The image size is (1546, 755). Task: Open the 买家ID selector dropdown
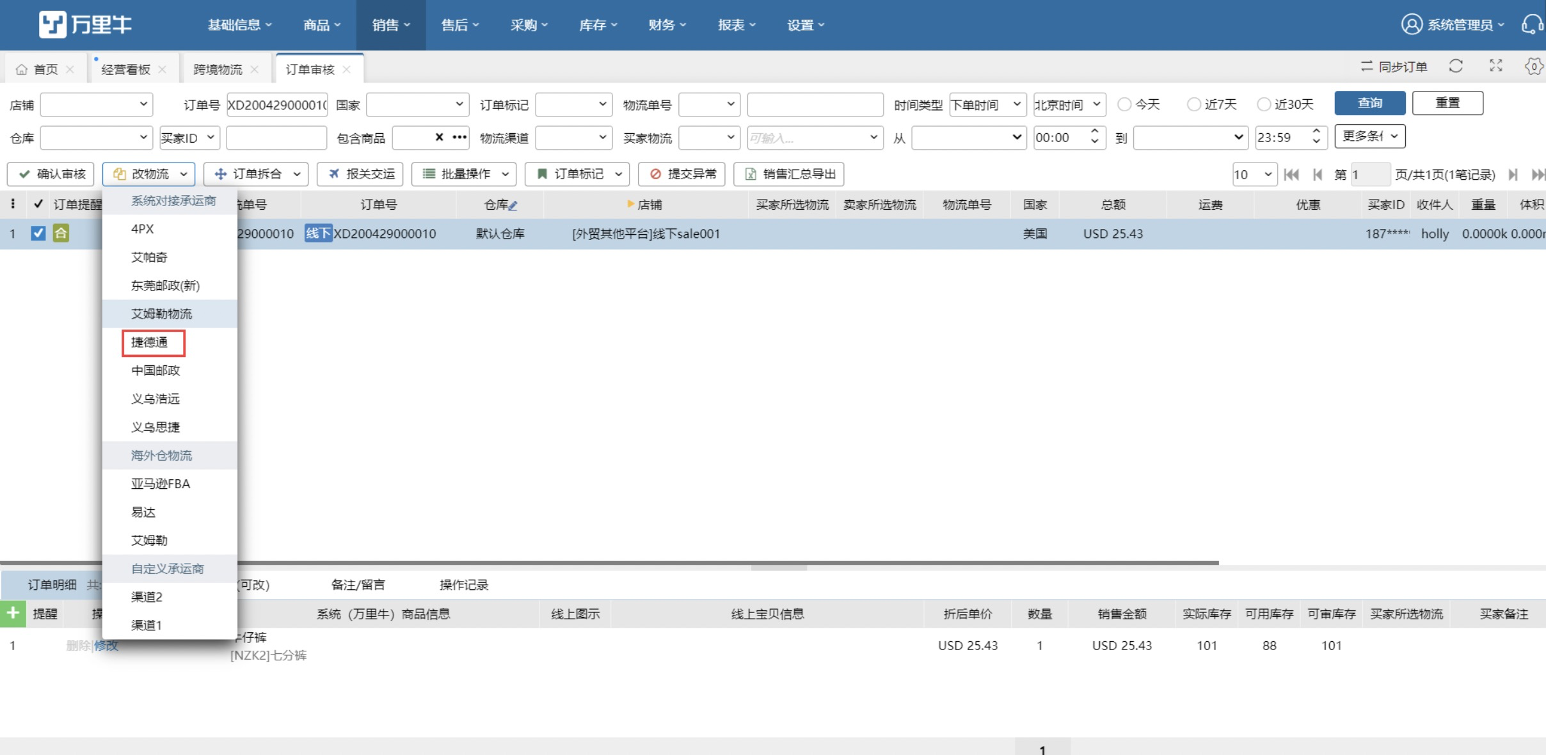[x=189, y=138]
